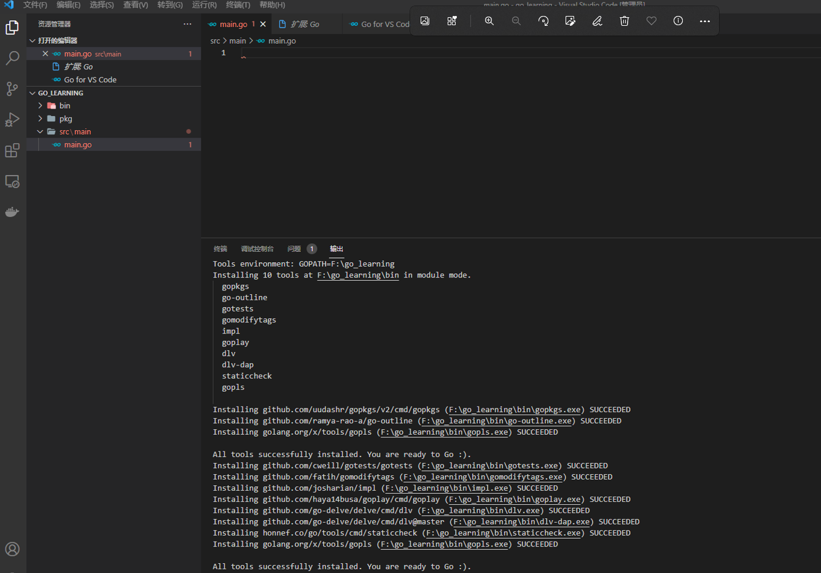Screen dimensions: 821x573
Task: Select main.go under src\main in tree
Action: (114, 145)
